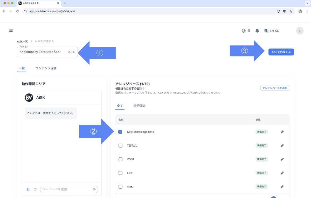
Task: Check the TESTだよ checkbox
Action: (120, 145)
